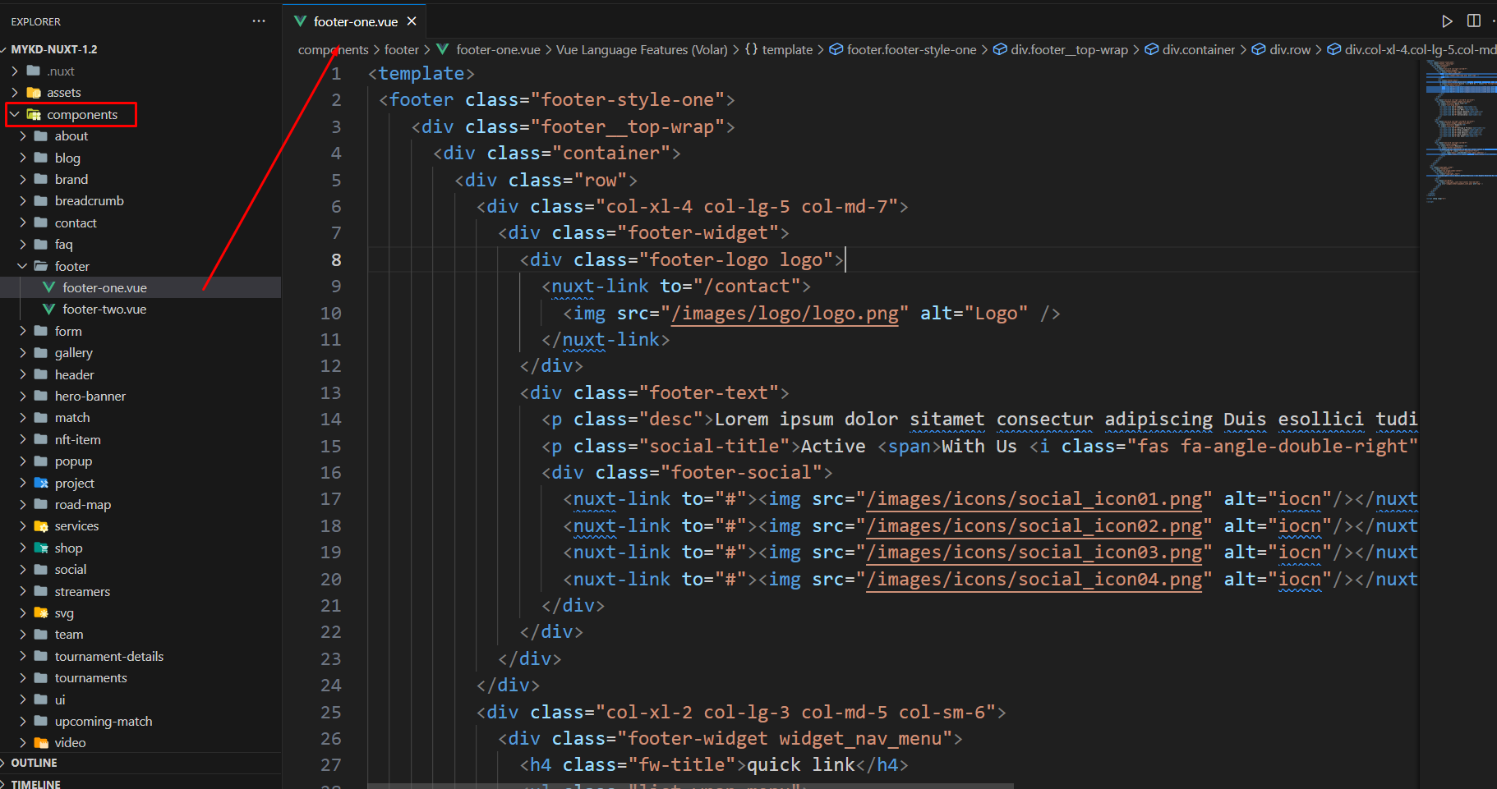Click the svg folder icon
Viewport: 1497px width, 789px height.
pos(41,613)
